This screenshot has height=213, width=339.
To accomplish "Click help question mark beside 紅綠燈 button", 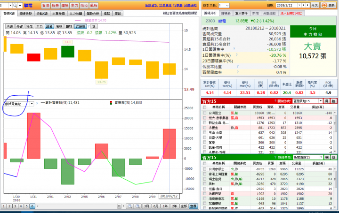I will pyautogui.click(x=89, y=26).
